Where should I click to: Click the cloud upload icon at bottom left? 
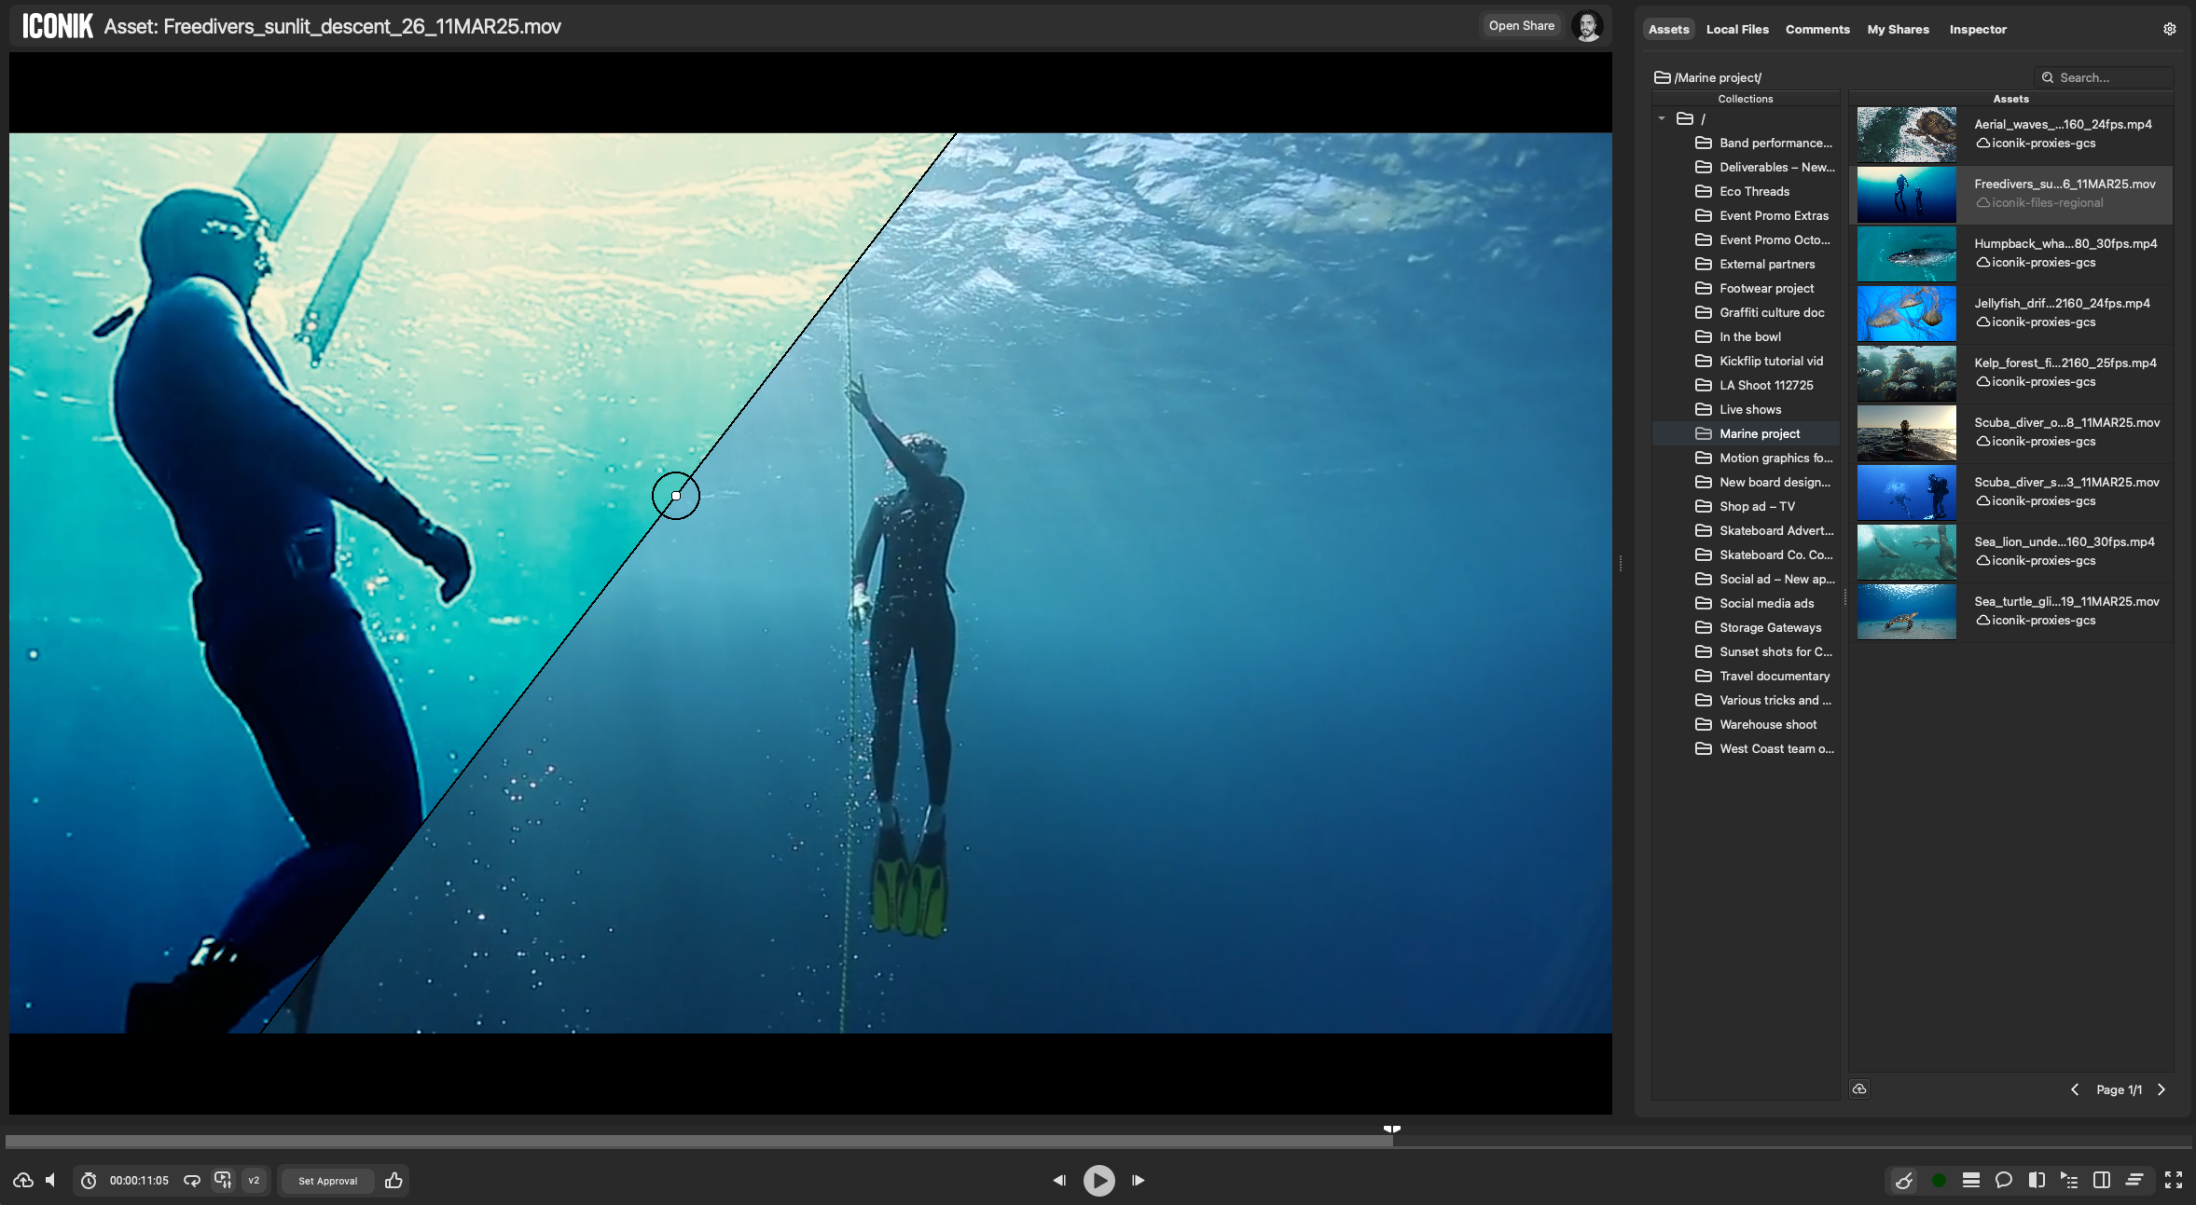pos(23,1181)
